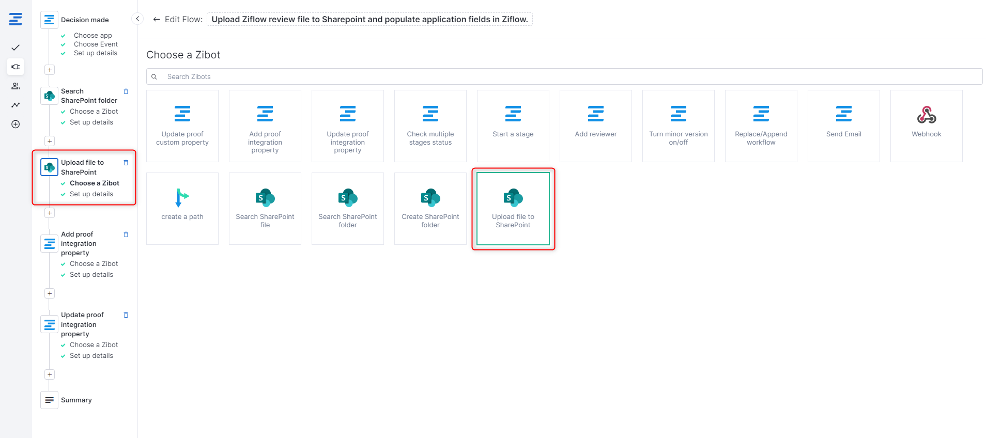Open the Ziflow logo in sidebar

coord(16,20)
